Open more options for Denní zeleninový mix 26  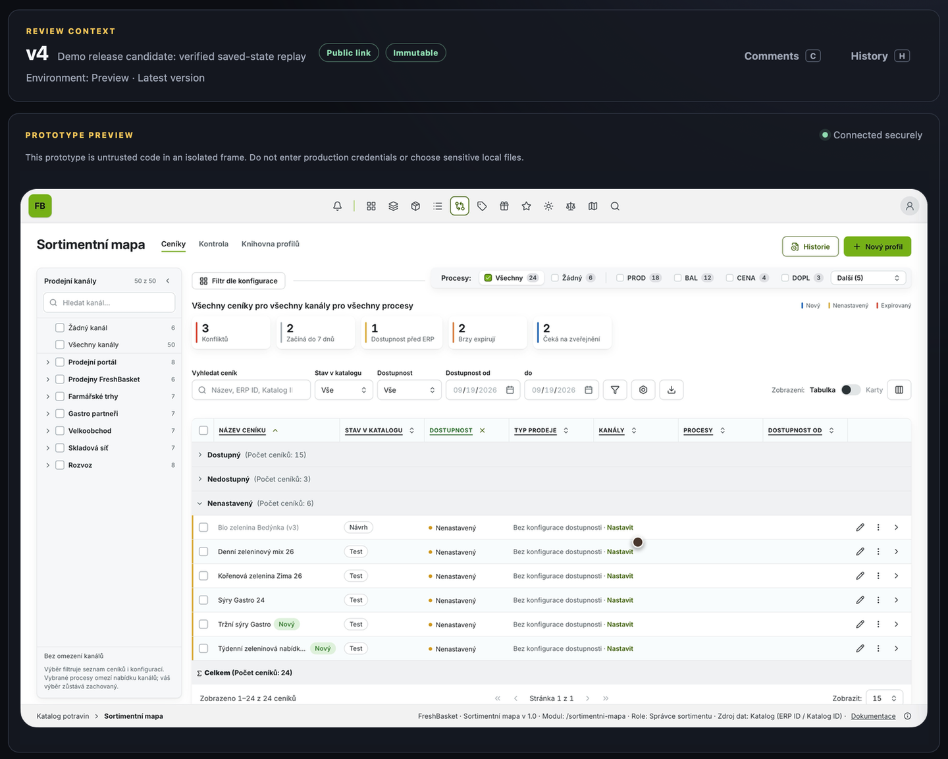pyautogui.click(x=878, y=552)
